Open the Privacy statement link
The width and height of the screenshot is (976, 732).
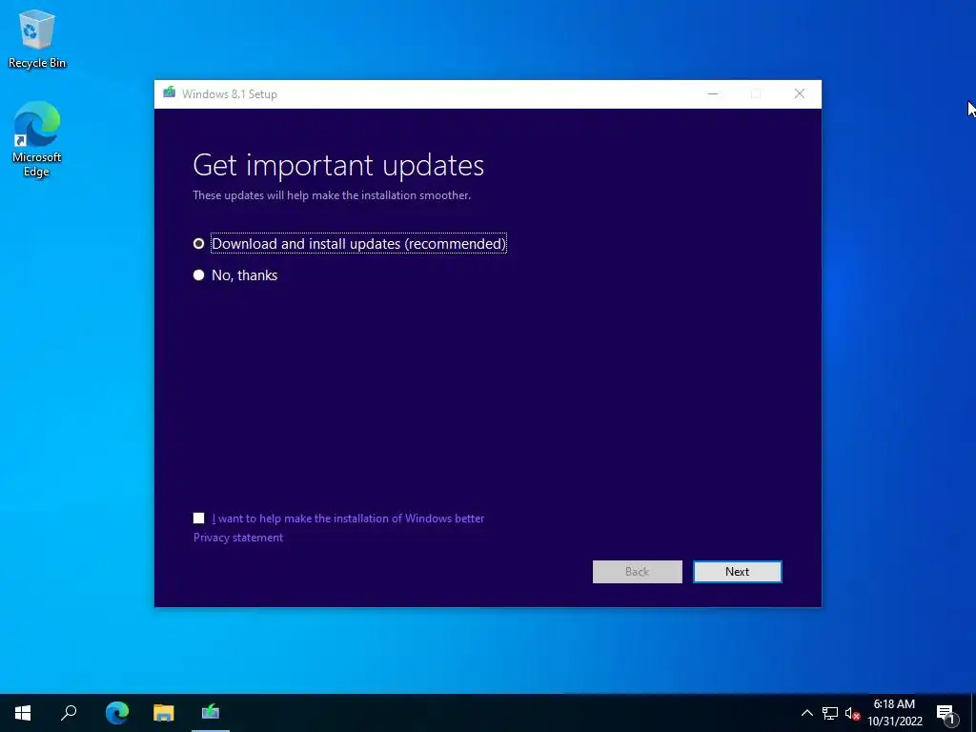[x=237, y=538]
